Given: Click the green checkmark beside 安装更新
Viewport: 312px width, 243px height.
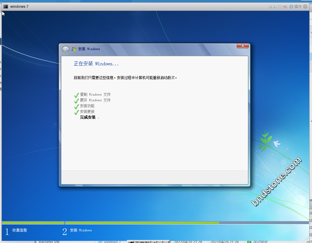Looking at the screenshot, I should coord(76,112).
